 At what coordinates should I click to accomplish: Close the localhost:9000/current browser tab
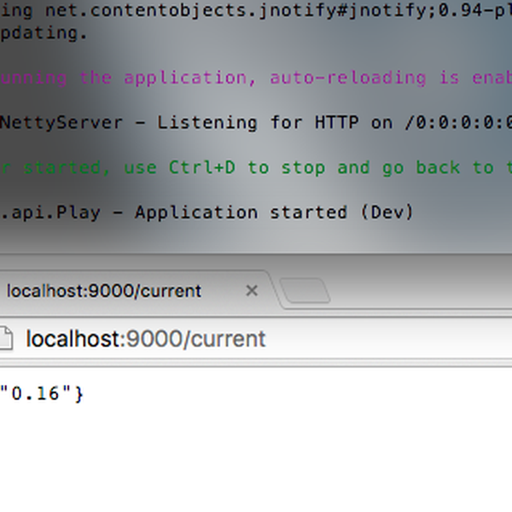point(252,291)
